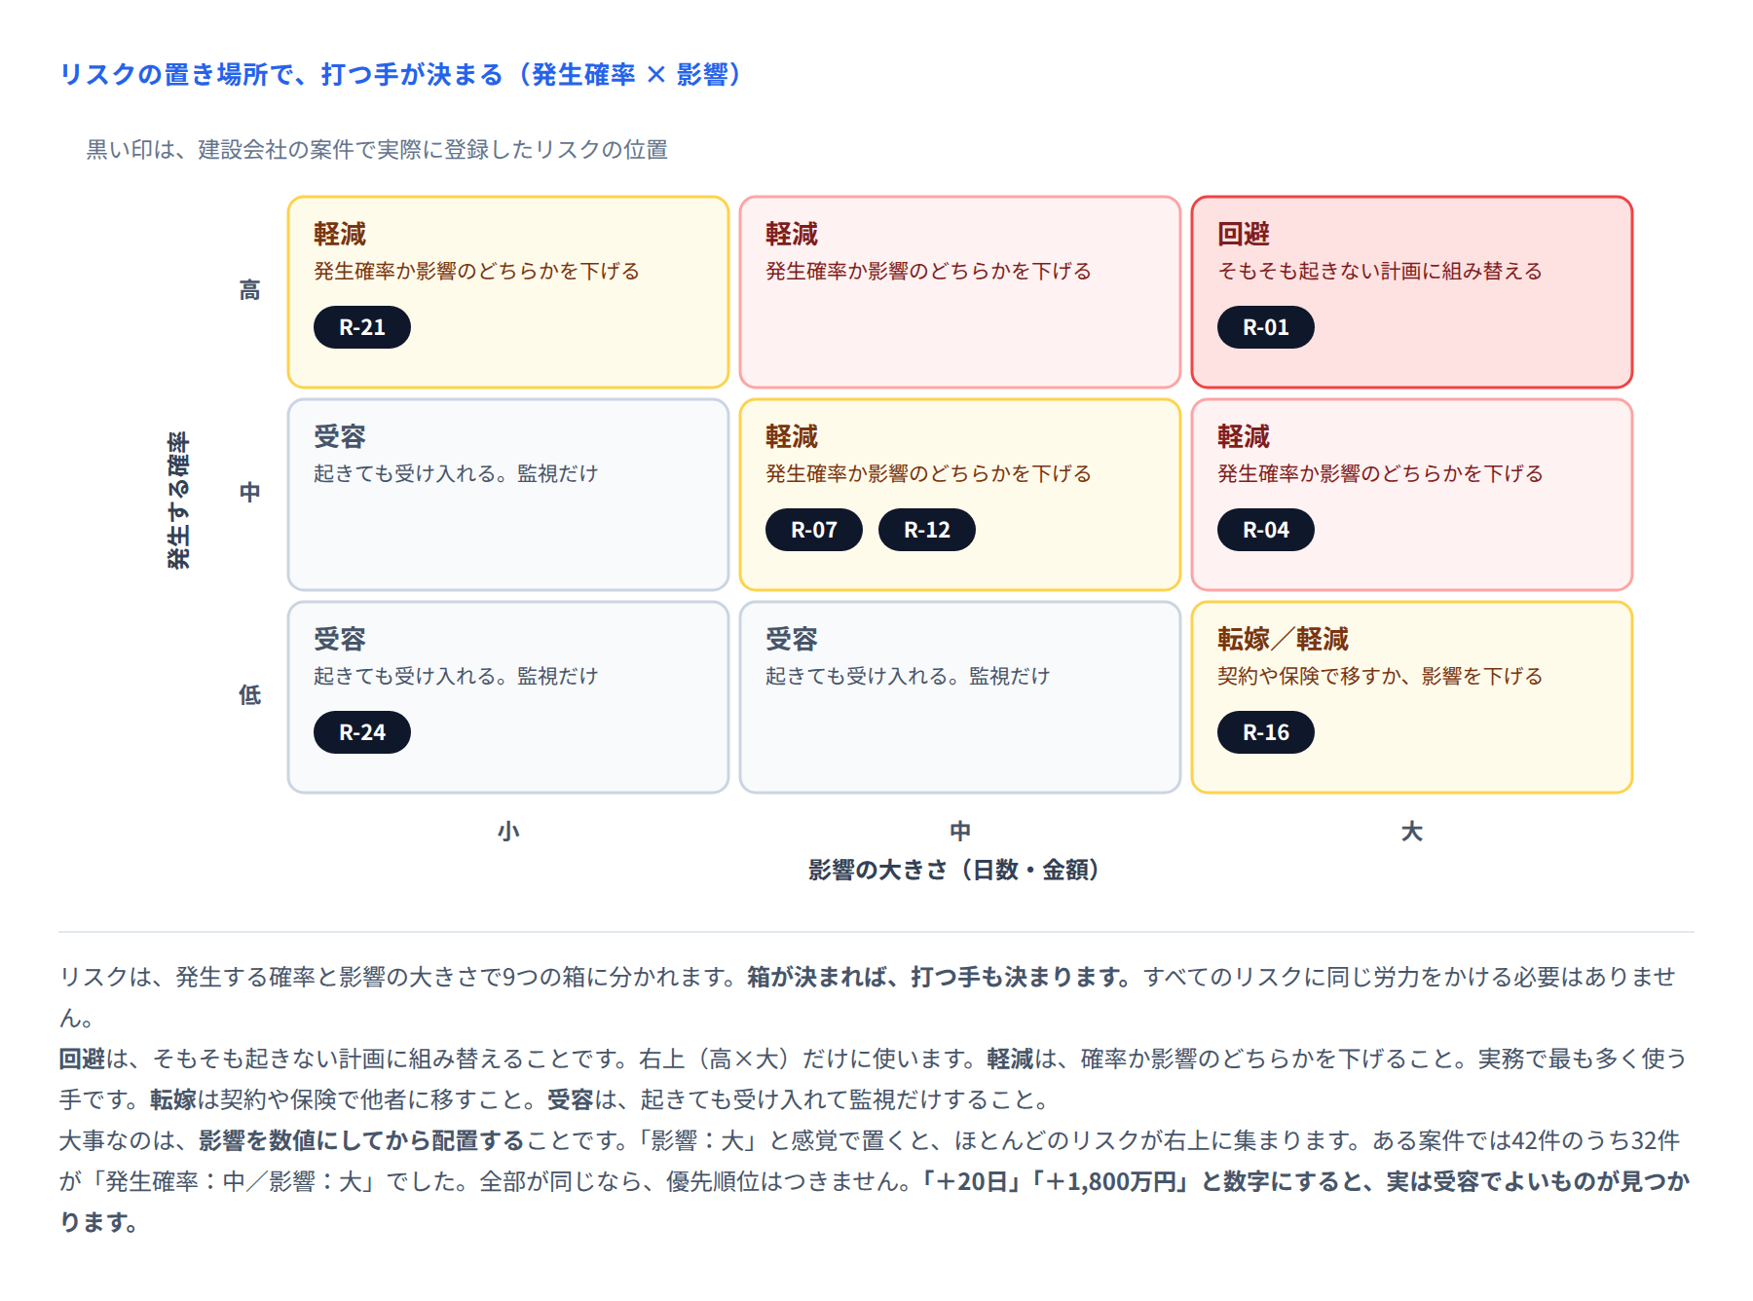Click the bold text 箱が決まれば、打つ手も決まります。

coord(941,977)
